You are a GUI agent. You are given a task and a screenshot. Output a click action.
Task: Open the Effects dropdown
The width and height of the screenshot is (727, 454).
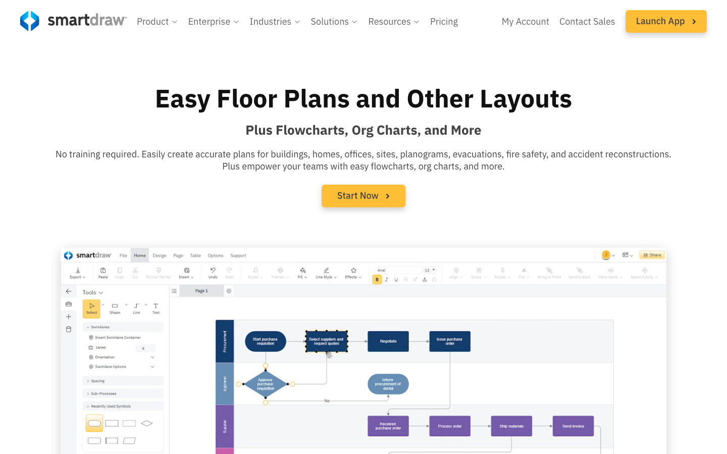point(353,273)
